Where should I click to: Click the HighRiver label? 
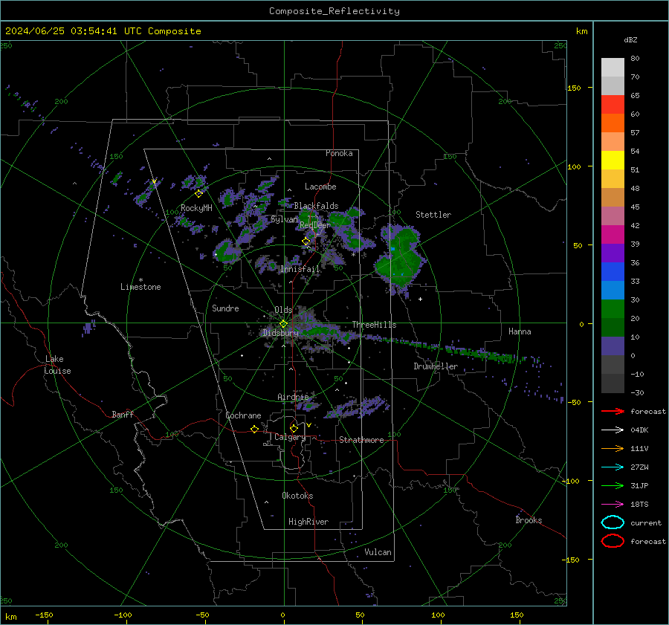pos(308,522)
